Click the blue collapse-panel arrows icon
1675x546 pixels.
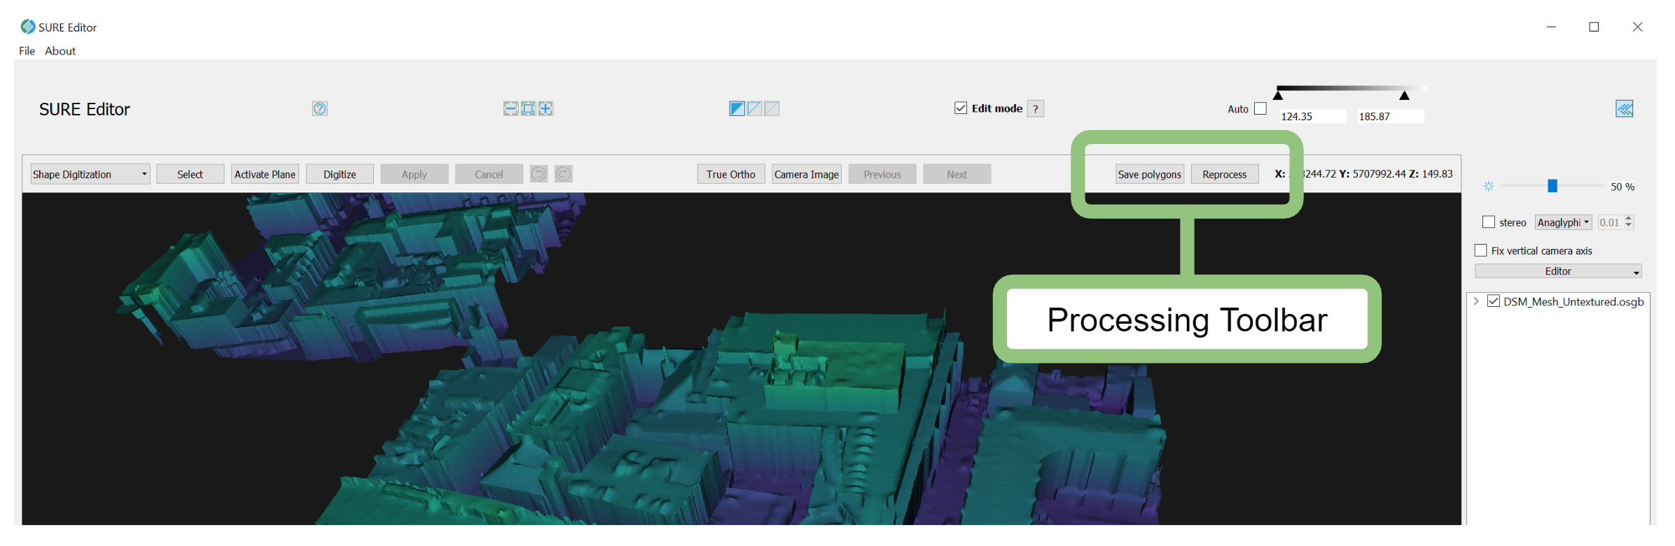1625,108
